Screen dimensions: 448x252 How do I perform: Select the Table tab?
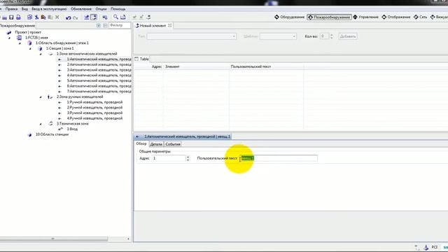tap(142, 59)
